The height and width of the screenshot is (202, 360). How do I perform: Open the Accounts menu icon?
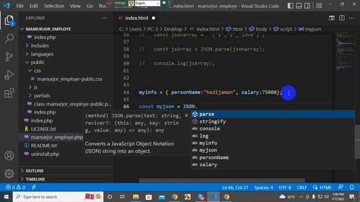point(9,155)
